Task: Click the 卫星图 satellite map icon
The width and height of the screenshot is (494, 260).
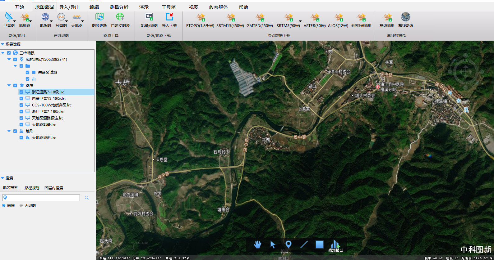Action: (x=9, y=17)
